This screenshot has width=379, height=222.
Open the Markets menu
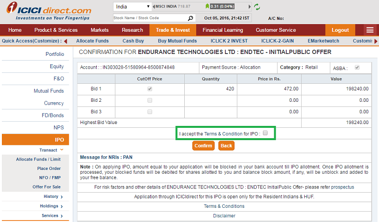click(99, 30)
